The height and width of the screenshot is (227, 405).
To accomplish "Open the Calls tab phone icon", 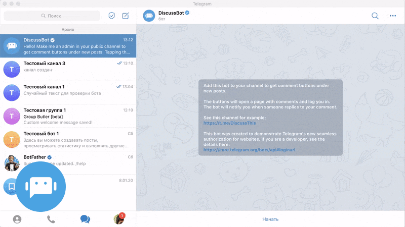I will point(51,219).
